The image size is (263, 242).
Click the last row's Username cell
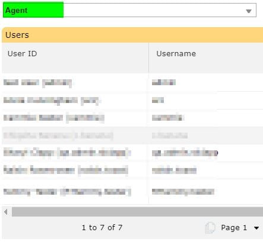[206, 192]
